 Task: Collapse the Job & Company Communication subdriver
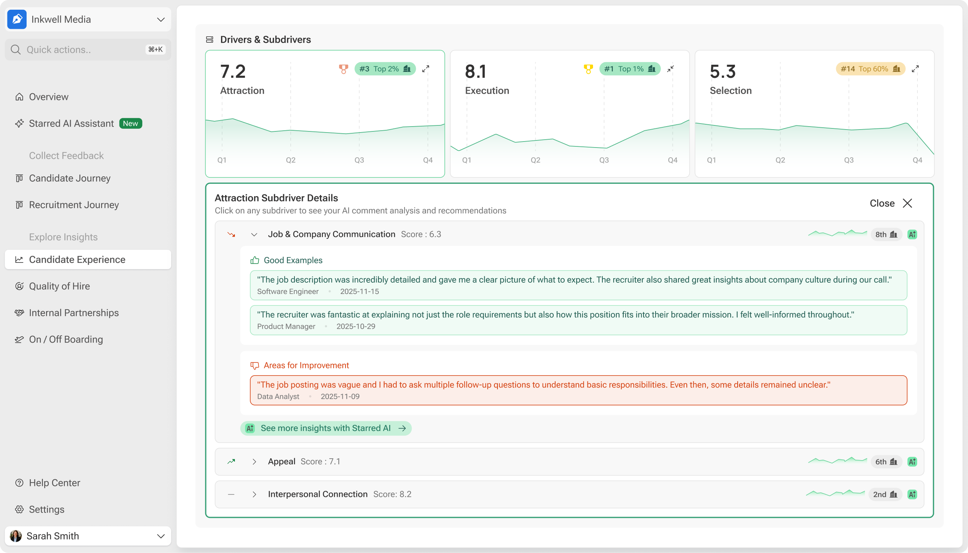click(254, 234)
